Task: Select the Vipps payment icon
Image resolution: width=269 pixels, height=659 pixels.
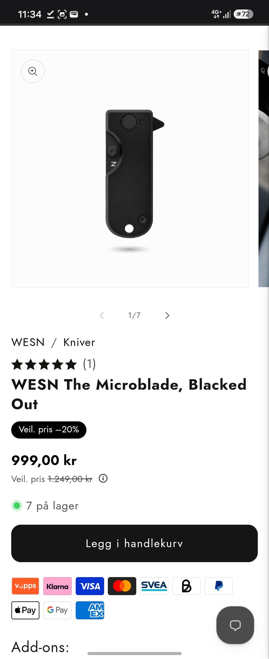Action: [x=25, y=586]
